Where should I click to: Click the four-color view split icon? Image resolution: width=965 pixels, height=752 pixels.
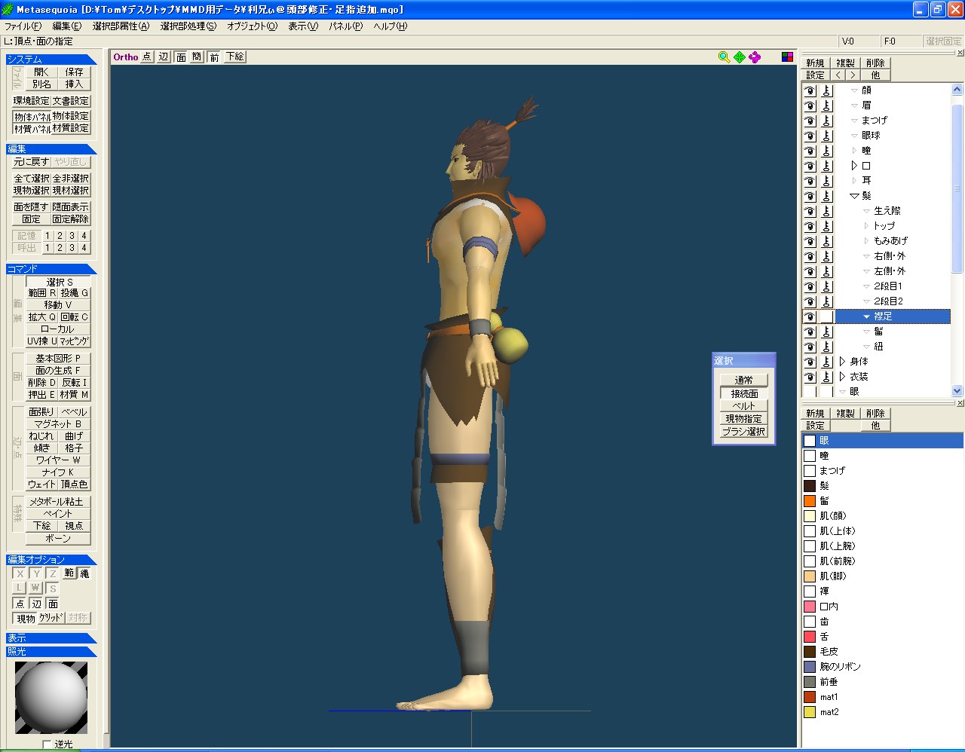(x=787, y=57)
